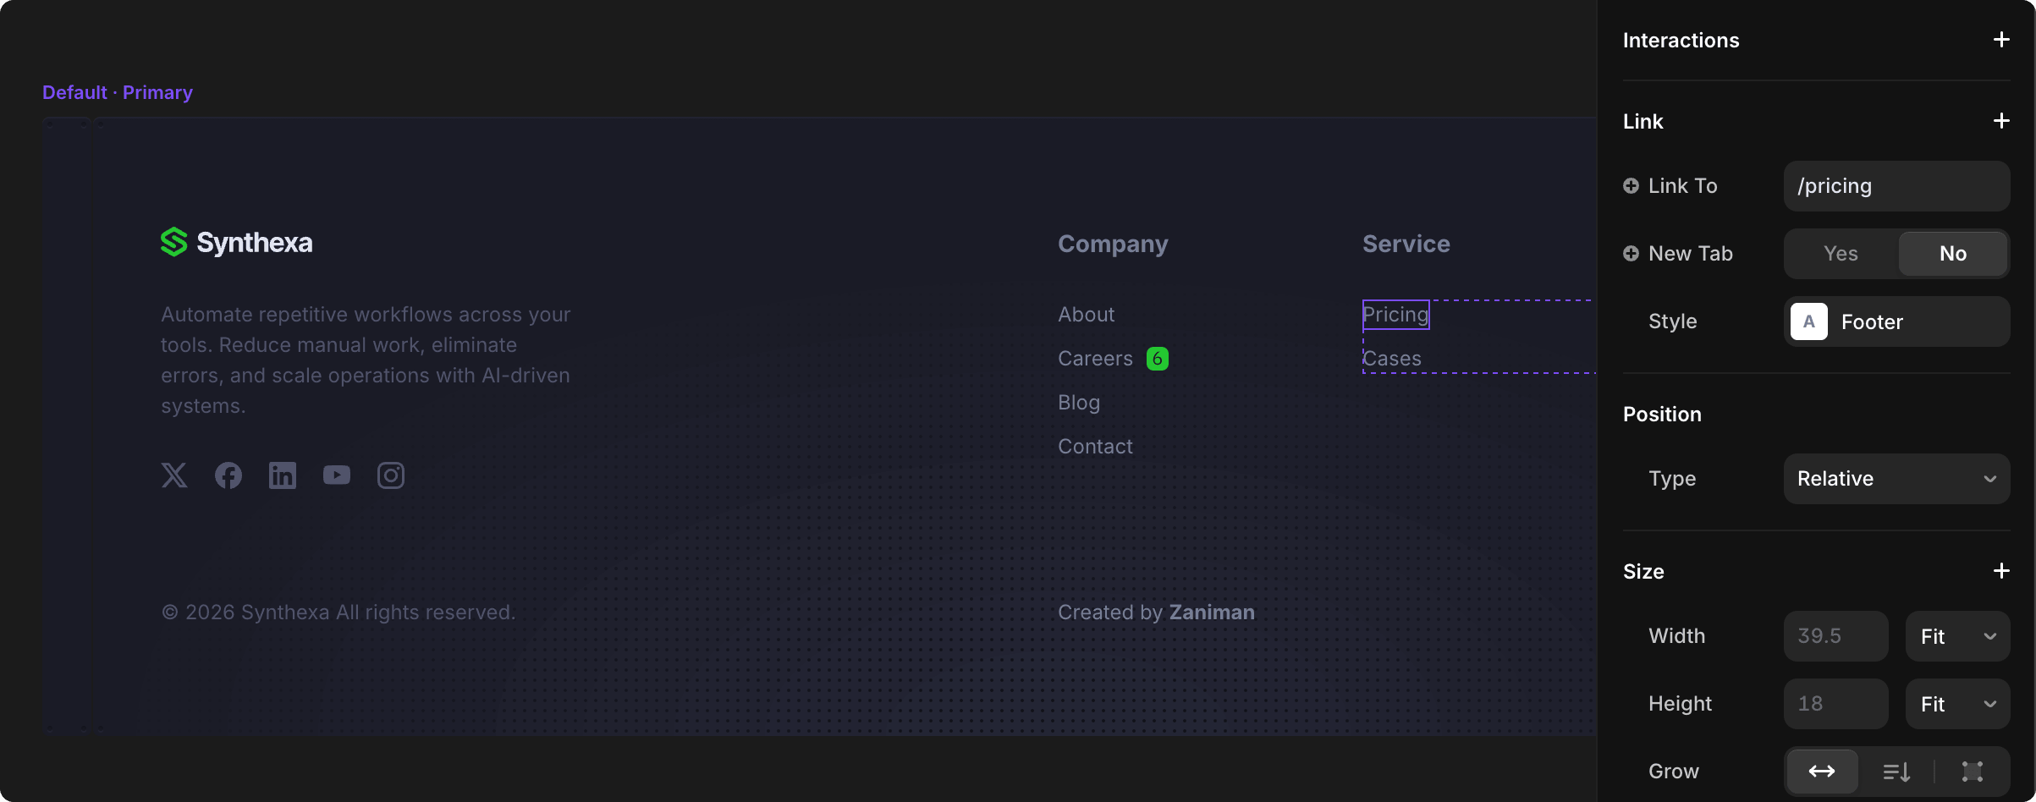Select vertical grow lines option

(x=1896, y=772)
